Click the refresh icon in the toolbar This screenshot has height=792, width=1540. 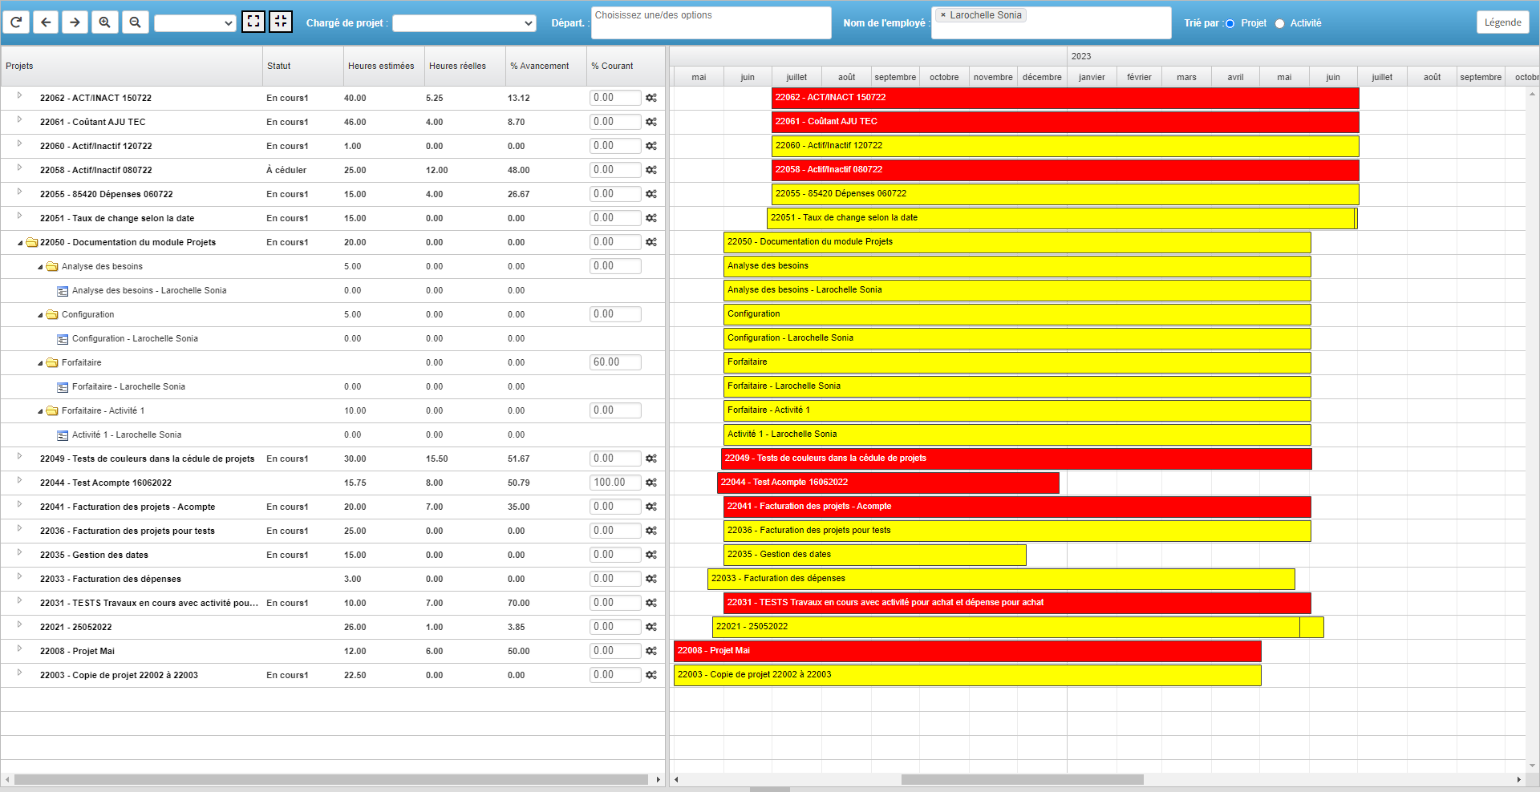[16, 22]
